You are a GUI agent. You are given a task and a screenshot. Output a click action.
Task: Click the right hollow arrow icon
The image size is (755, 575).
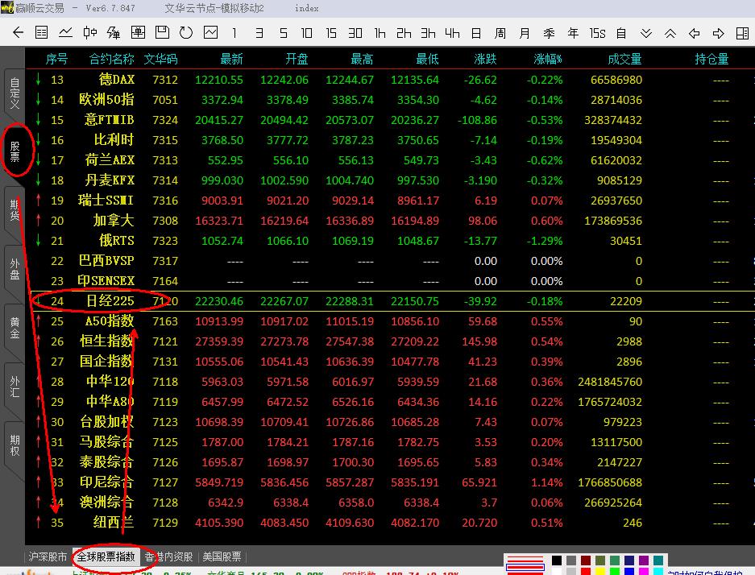pos(718,33)
